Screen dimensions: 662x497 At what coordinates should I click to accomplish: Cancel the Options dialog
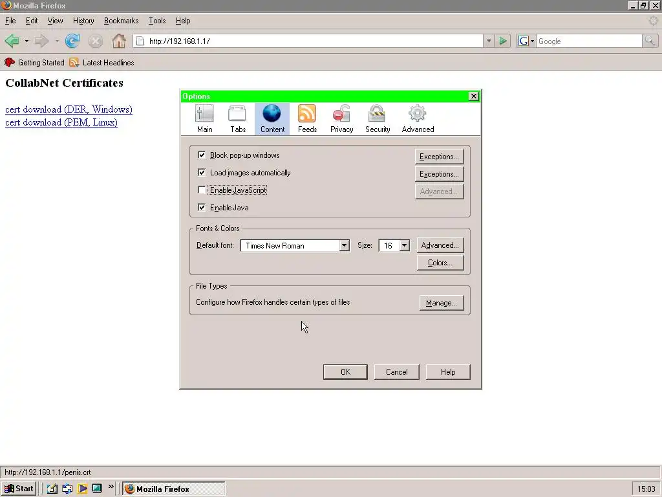point(396,372)
